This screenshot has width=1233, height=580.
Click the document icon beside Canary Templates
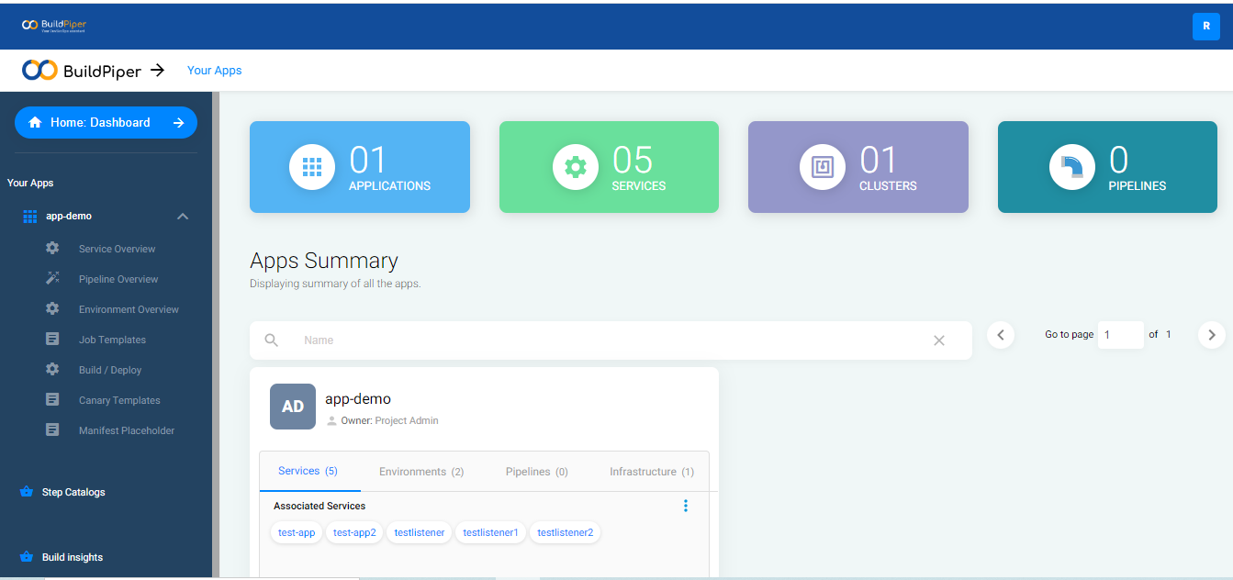click(52, 399)
